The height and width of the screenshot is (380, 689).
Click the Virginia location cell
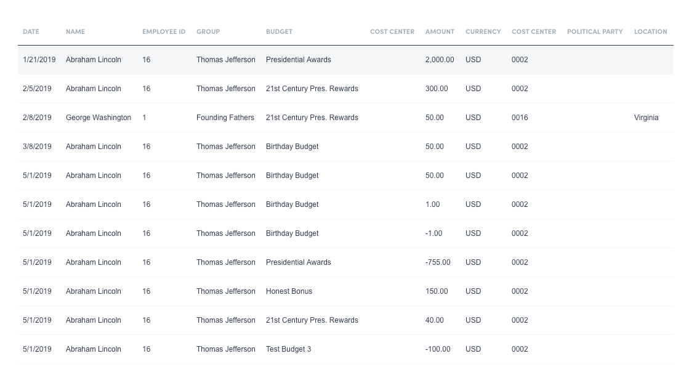(x=647, y=117)
